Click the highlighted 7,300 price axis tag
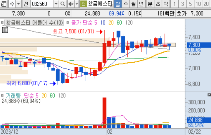 click(199, 45)
